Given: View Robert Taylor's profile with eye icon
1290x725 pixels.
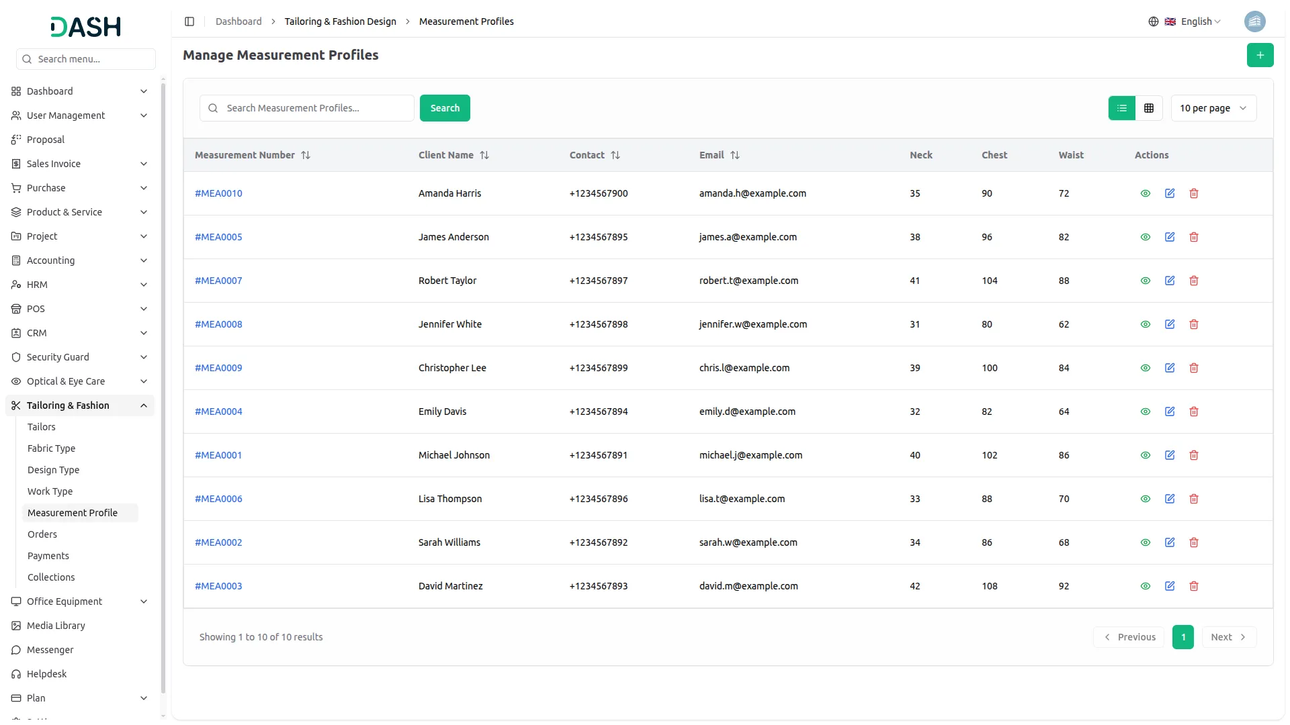Looking at the screenshot, I should pos(1146,281).
